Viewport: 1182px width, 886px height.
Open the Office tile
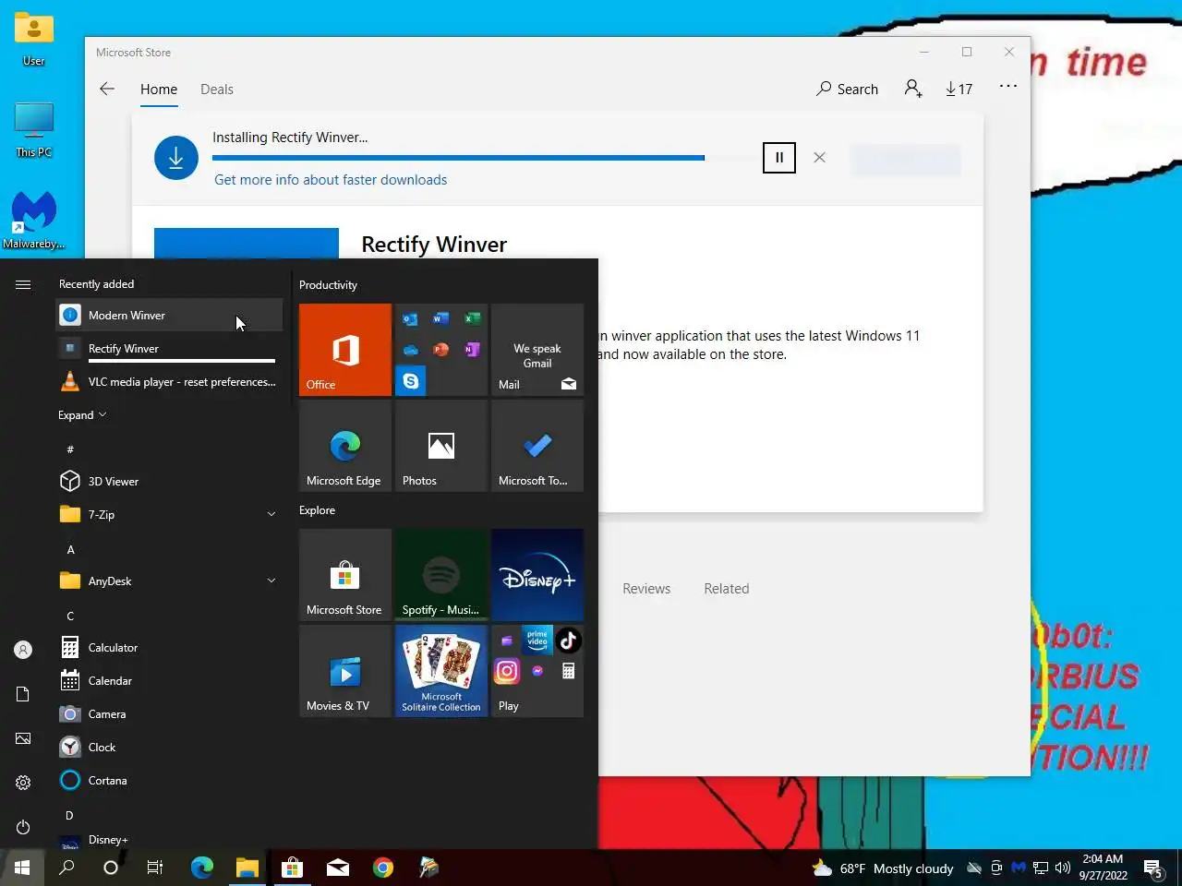coord(345,350)
